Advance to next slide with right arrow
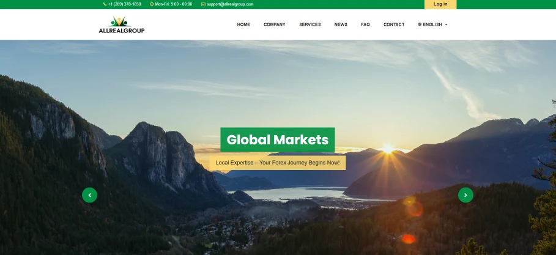556x255 pixels. (x=465, y=195)
